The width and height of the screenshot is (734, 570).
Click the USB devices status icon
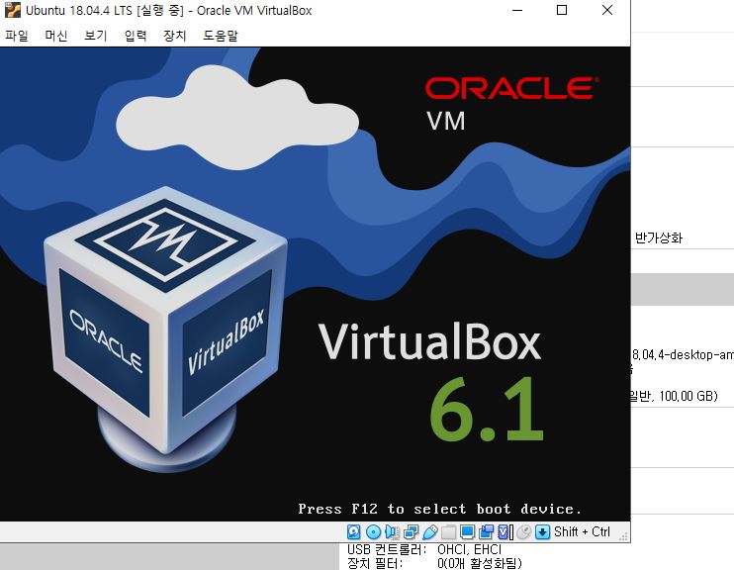[x=429, y=532]
